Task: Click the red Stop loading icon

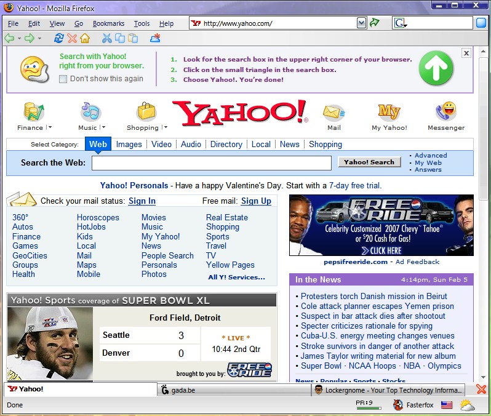Action: pyautogui.click(x=72, y=38)
